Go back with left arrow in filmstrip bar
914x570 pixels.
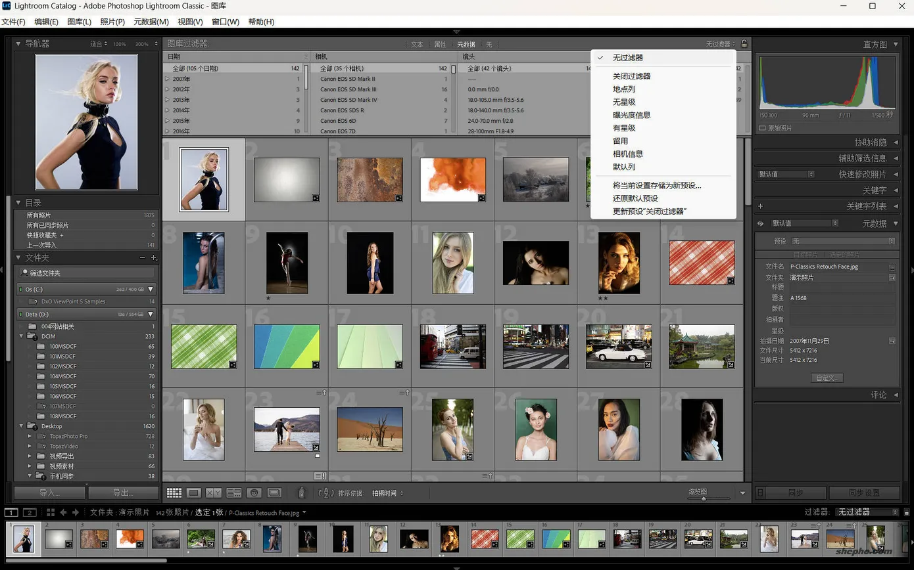click(x=63, y=512)
